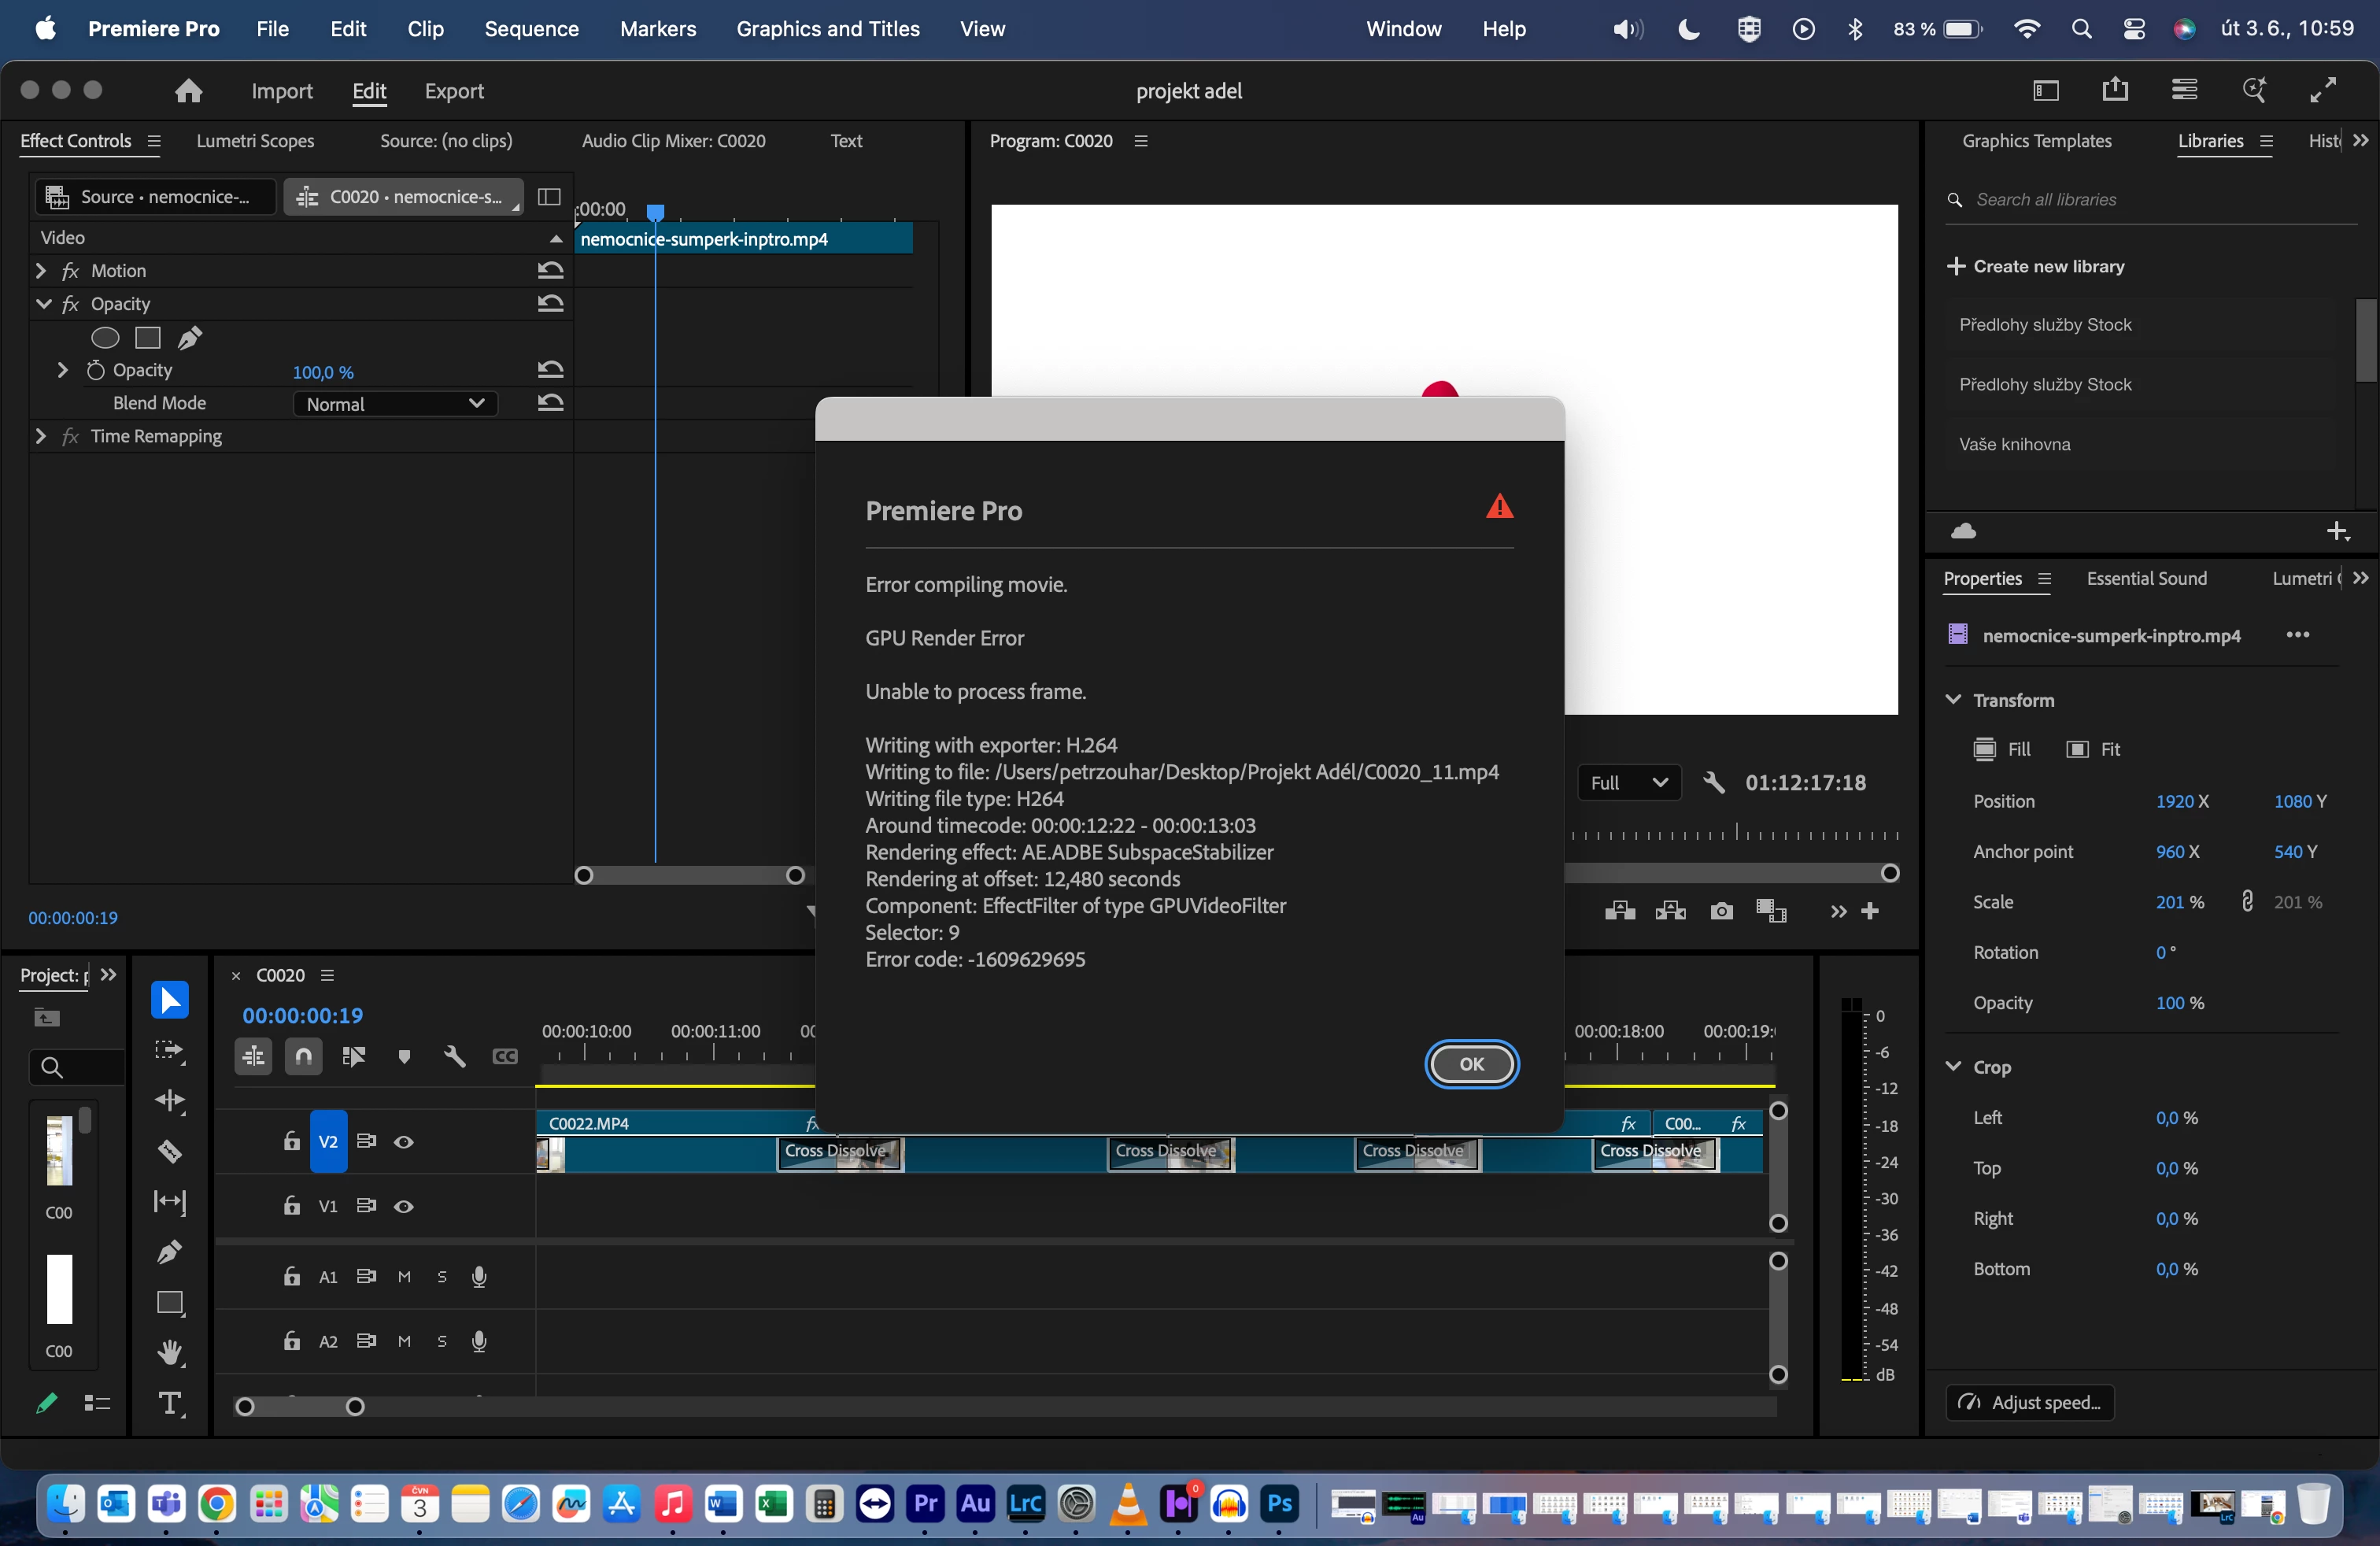
Task: Click OK to dismiss error dialog
Action: coord(1471,1064)
